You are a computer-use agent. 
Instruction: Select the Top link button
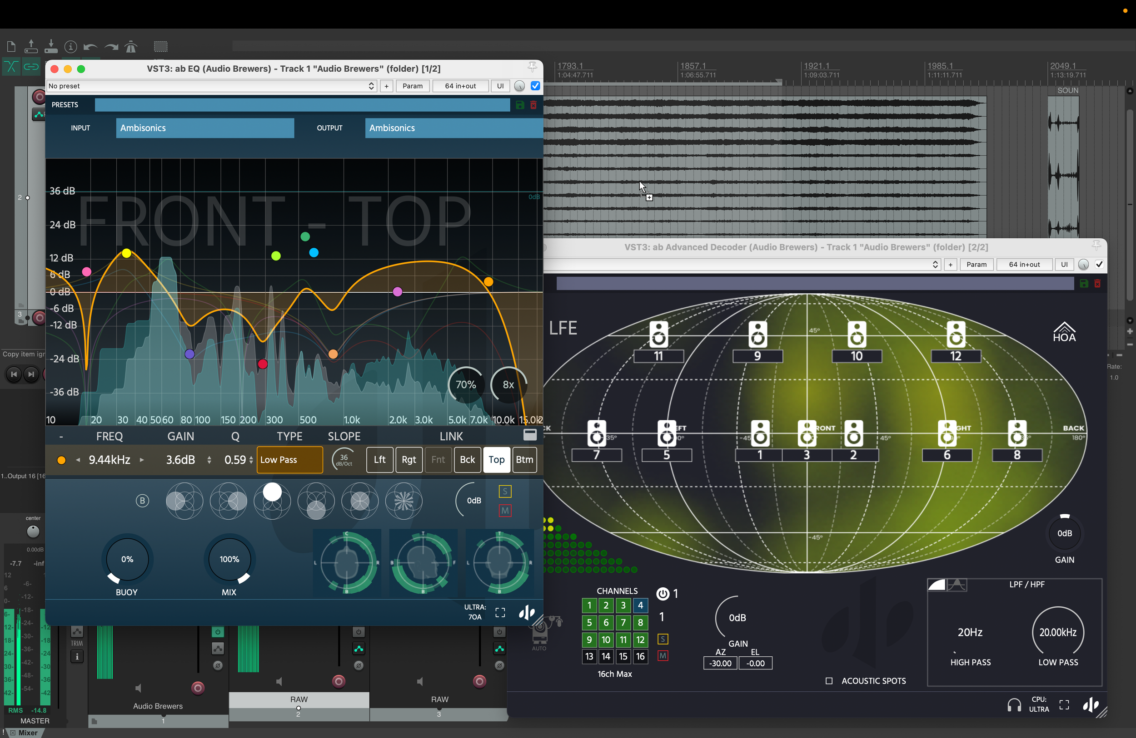tap(496, 460)
